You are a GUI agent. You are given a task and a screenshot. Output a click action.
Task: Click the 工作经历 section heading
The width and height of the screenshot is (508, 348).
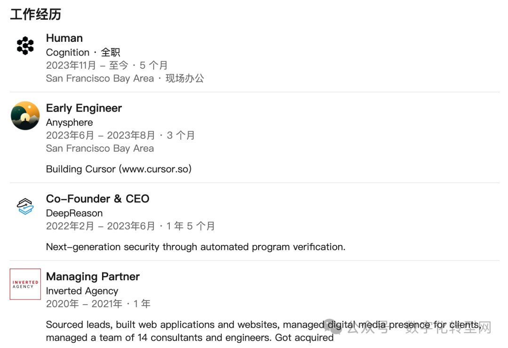(36, 15)
